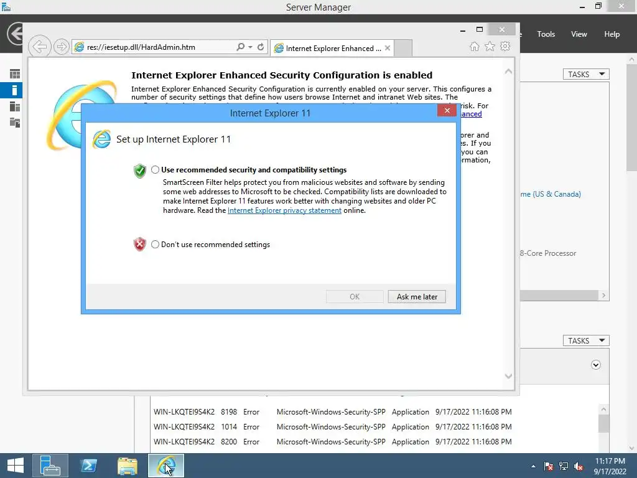637x478 pixels.
Task: Open Server Manager Help menu
Action: click(612, 34)
